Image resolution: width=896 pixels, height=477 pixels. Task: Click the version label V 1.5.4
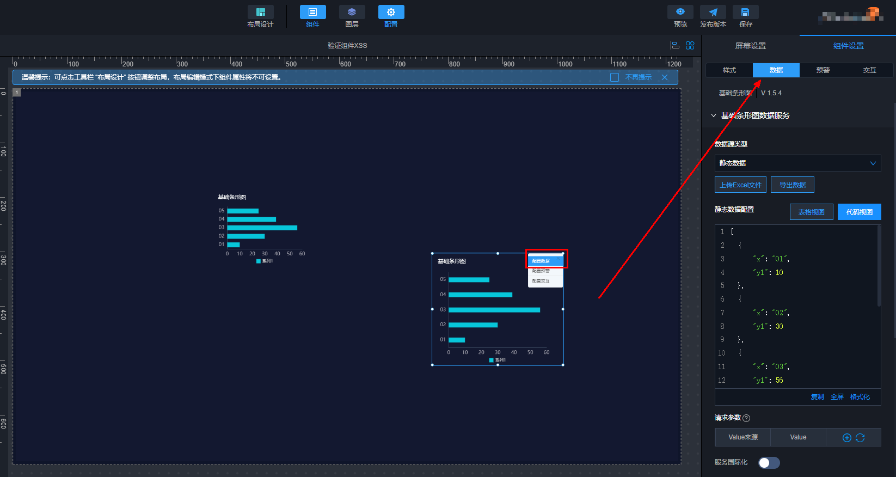[771, 93]
